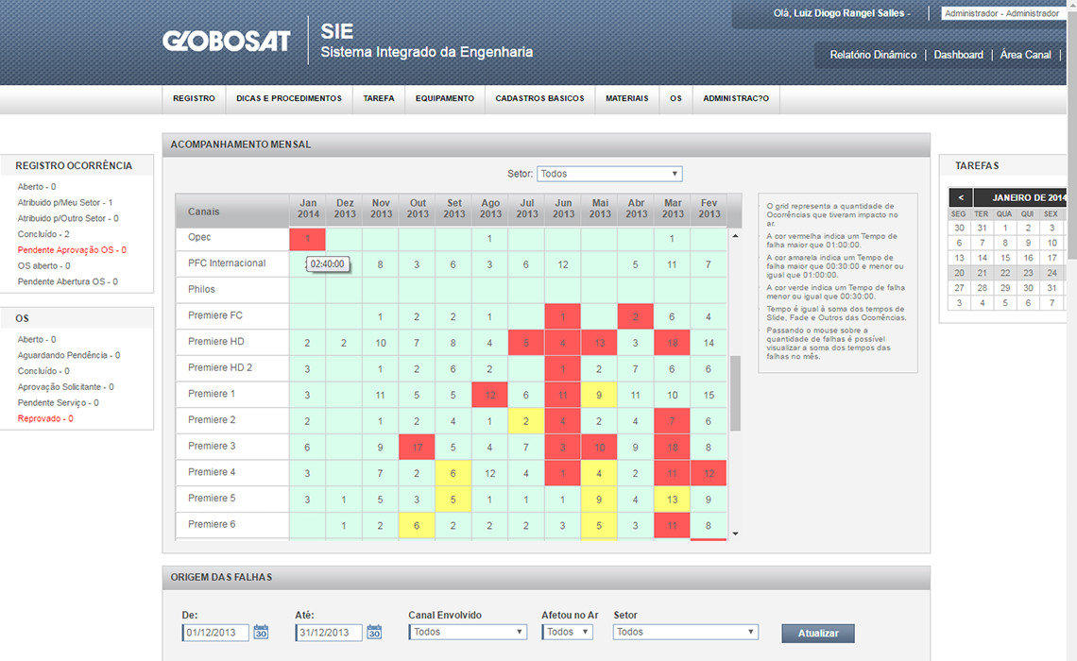Open DICAS E PROCEDIMENTOS menu
Image resolution: width=1077 pixels, height=661 pixels.
[289, 99]
